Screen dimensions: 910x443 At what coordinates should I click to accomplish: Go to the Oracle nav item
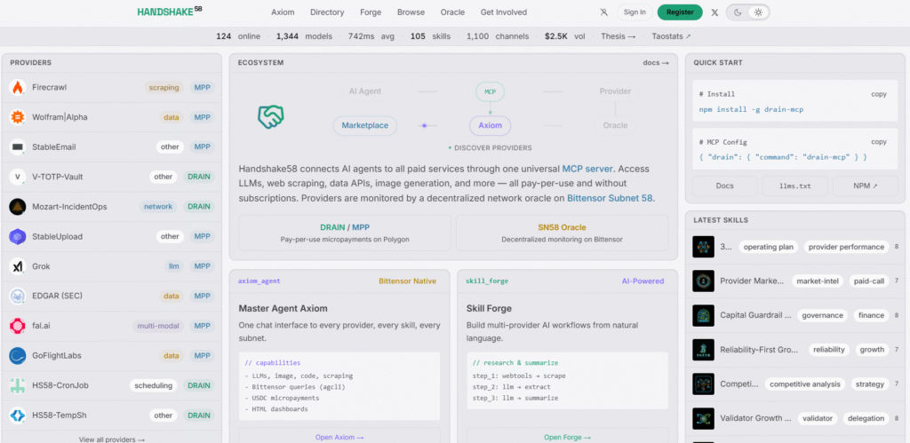pos(452,12)
